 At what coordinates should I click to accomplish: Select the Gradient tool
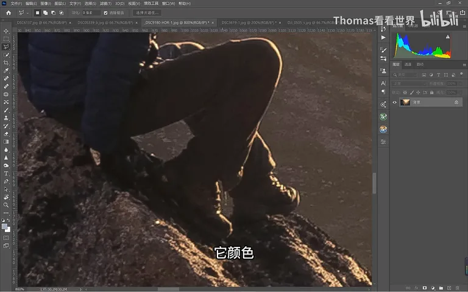pos(6,142)
